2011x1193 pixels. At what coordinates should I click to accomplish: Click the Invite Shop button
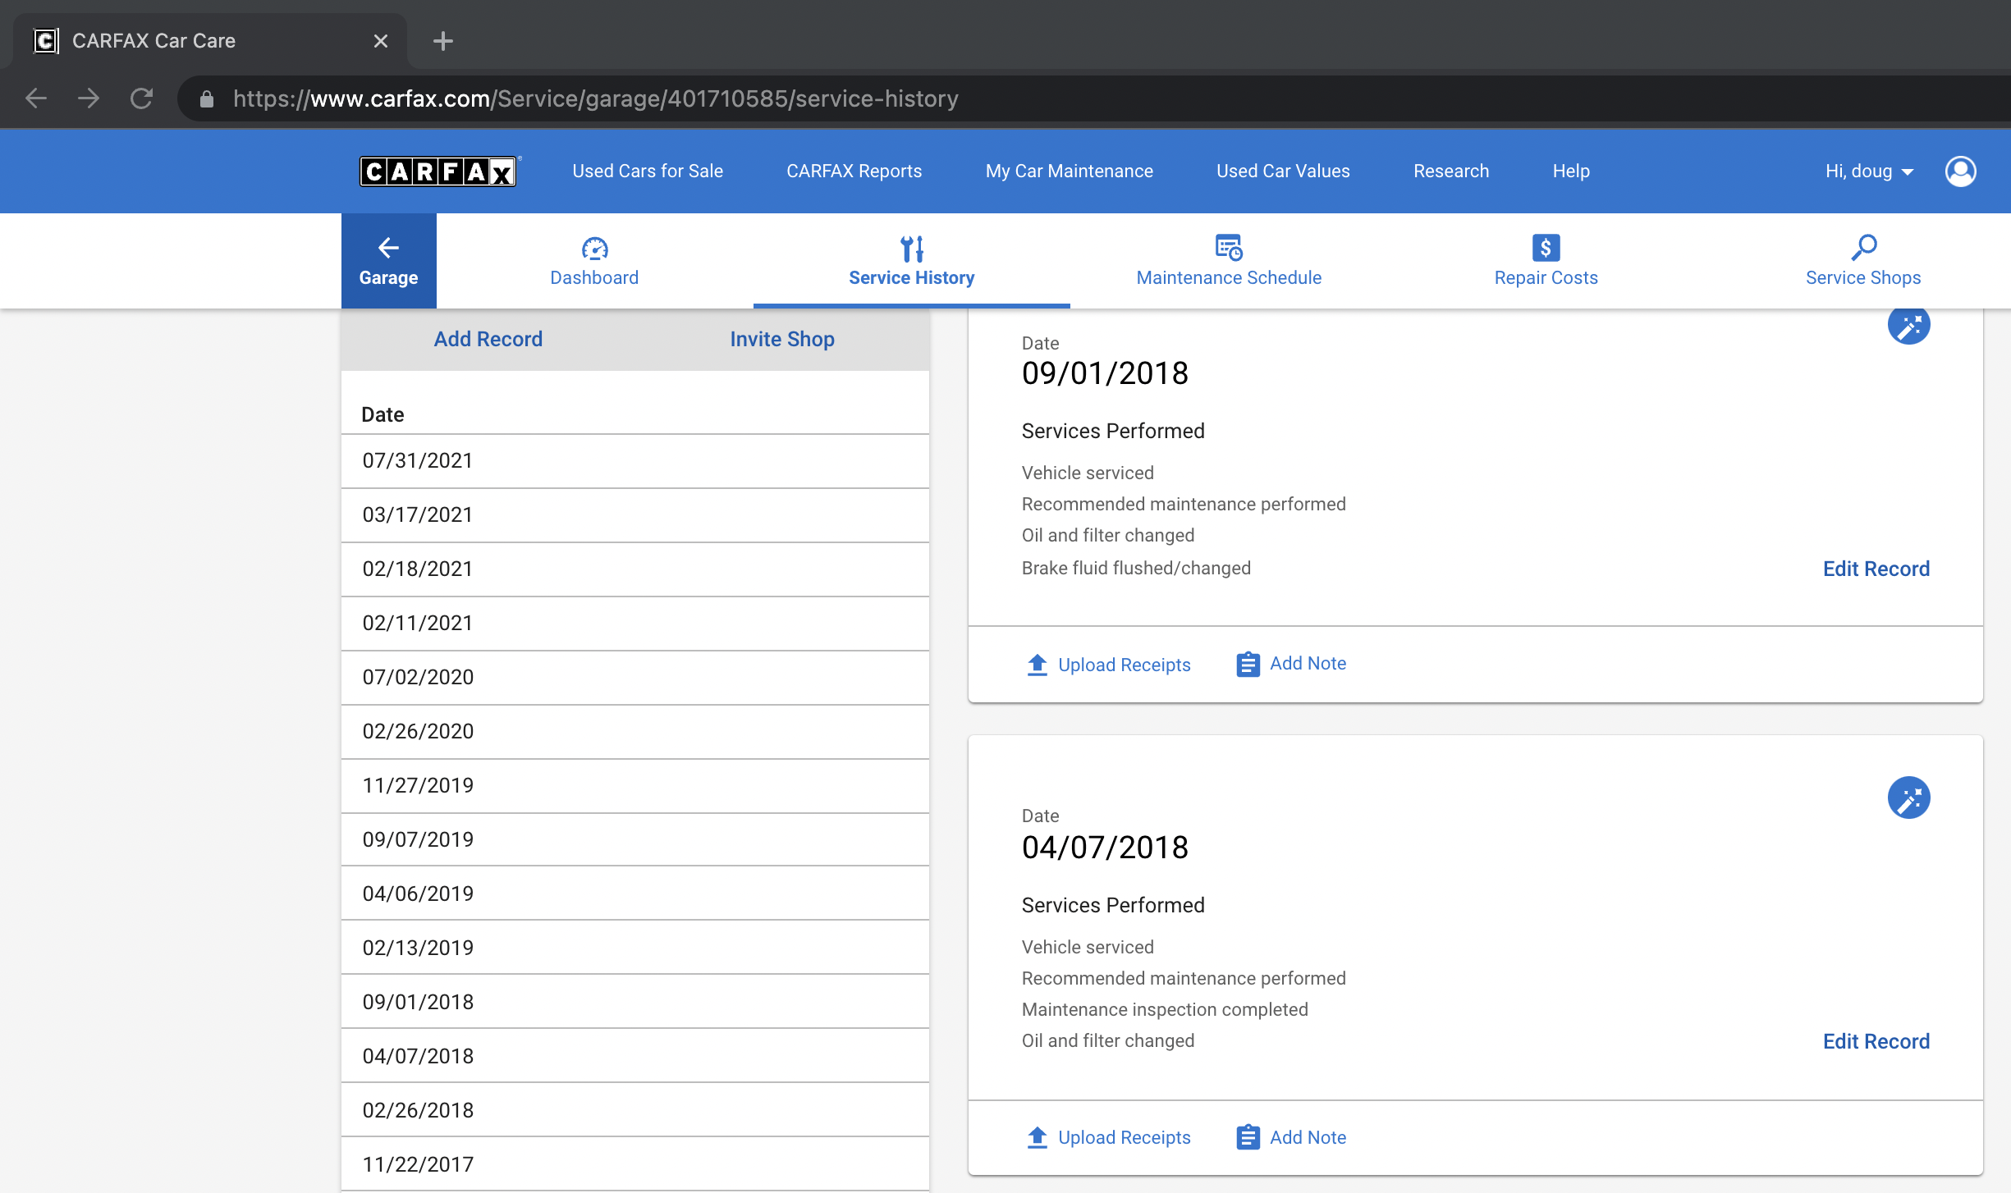click(x=782, y=339)
